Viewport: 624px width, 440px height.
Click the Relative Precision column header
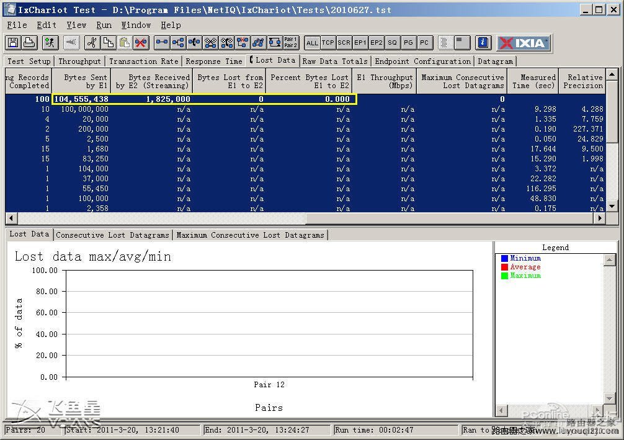(582, 81)
